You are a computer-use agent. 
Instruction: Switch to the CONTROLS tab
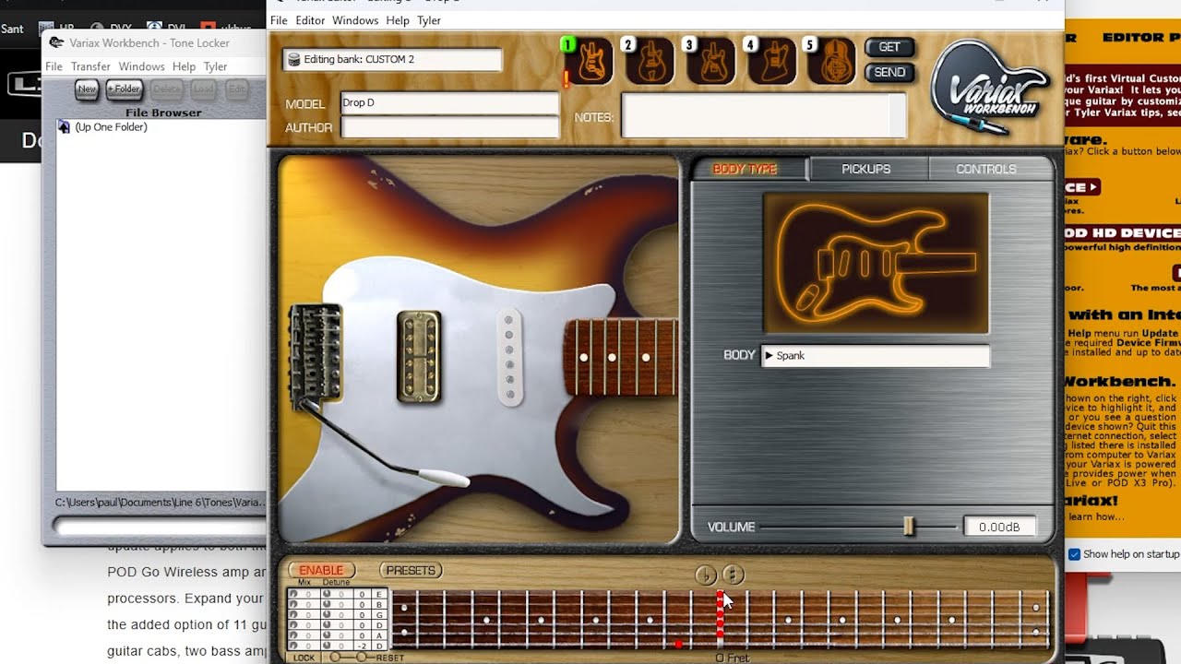tap(986, 169)
